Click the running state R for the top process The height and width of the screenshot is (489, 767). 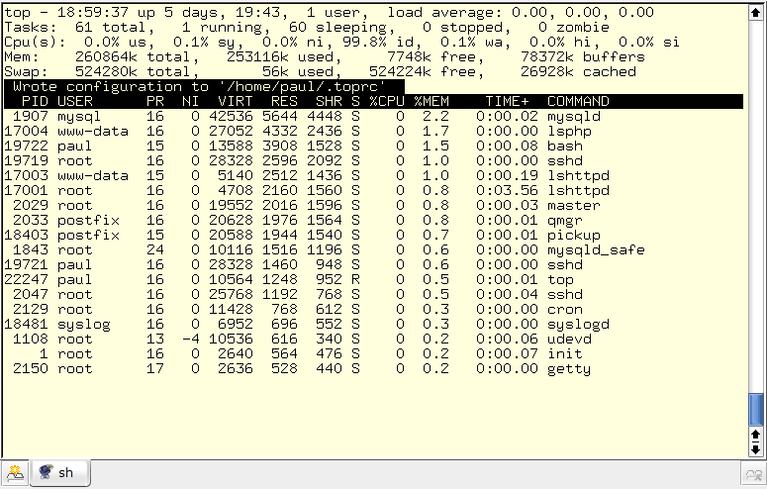click(355, 279)
